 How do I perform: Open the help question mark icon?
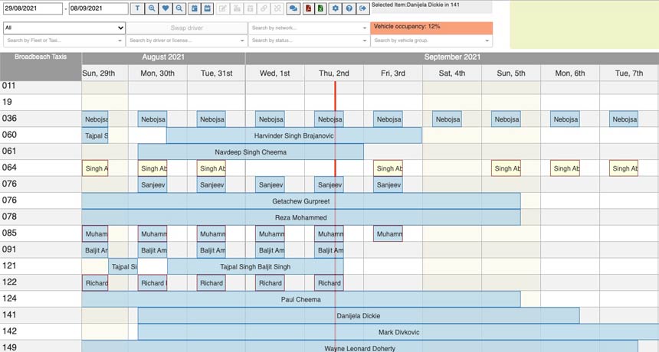[349, 8]
